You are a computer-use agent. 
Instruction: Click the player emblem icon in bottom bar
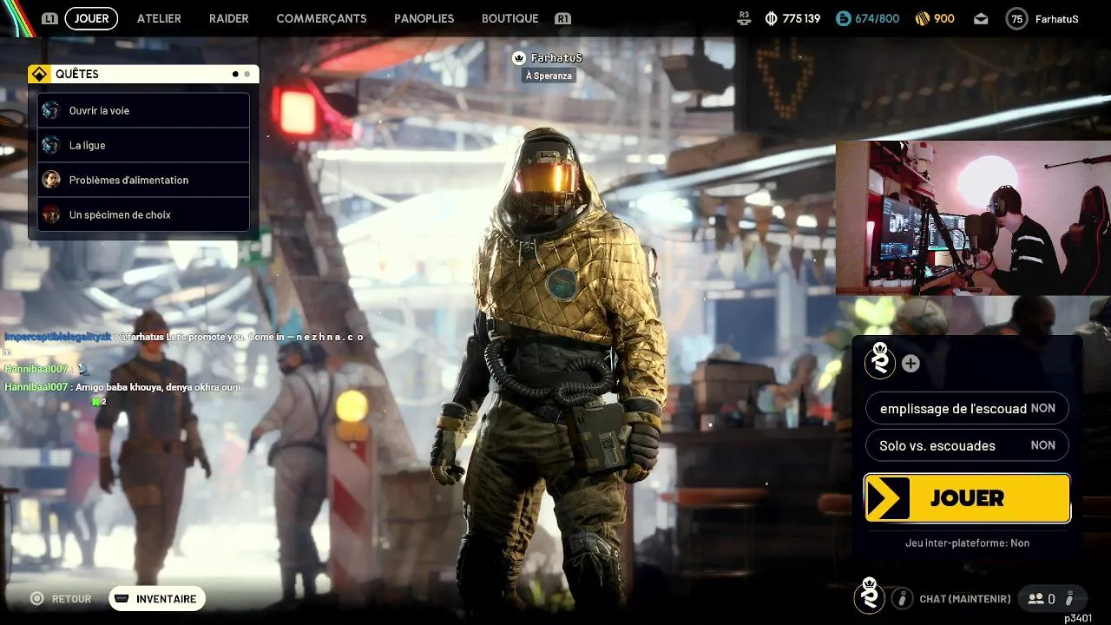pos(869,596)
